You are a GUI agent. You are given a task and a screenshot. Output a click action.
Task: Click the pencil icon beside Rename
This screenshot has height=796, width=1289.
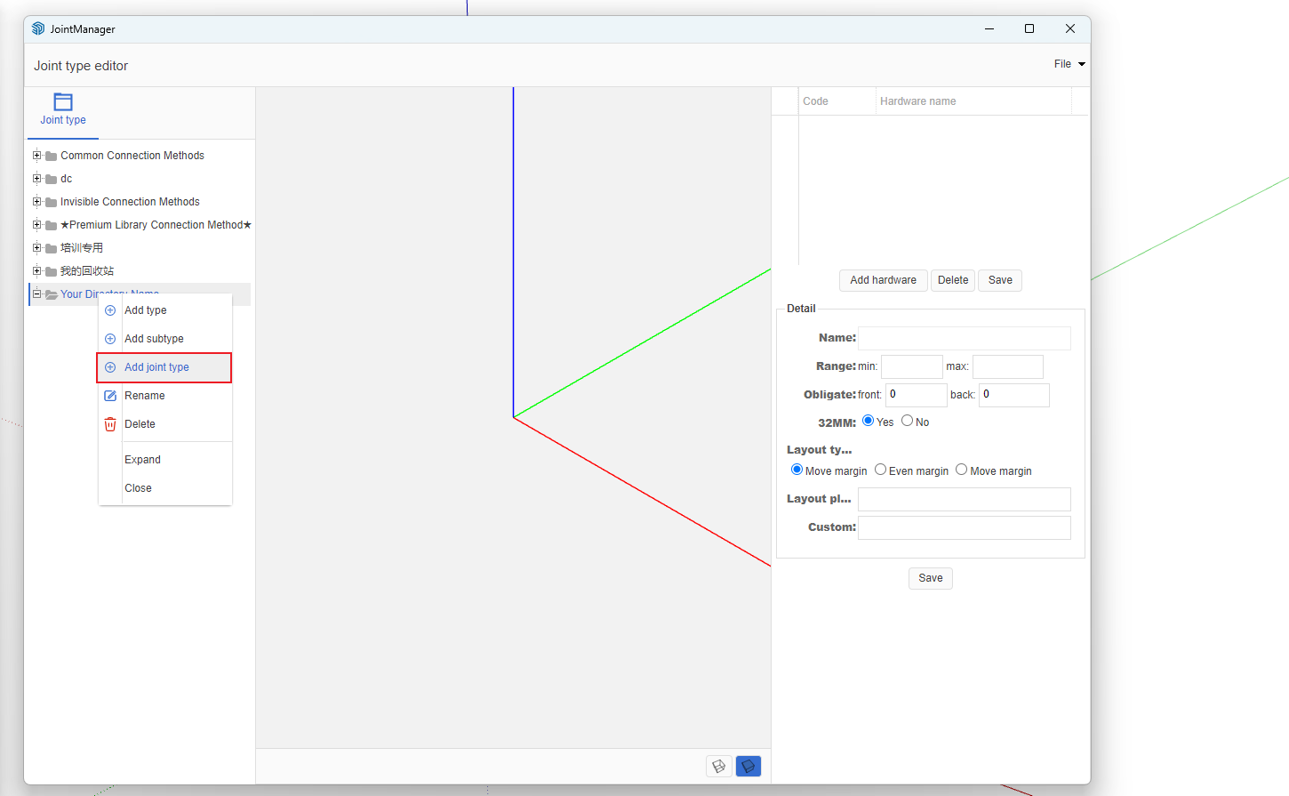coord(110,396)
